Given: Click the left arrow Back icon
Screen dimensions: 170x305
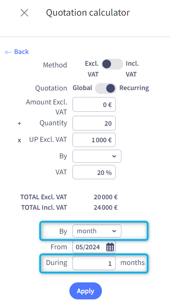Looking at the screenshot, I should coord(8,52).
